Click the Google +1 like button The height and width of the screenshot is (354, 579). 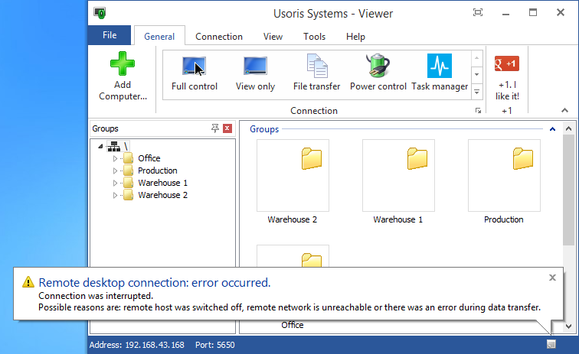(x=507, y=63)
